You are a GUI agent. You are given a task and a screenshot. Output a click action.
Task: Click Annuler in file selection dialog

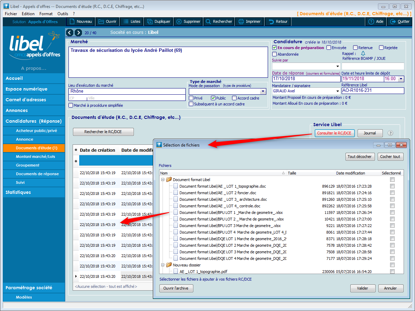390,288
